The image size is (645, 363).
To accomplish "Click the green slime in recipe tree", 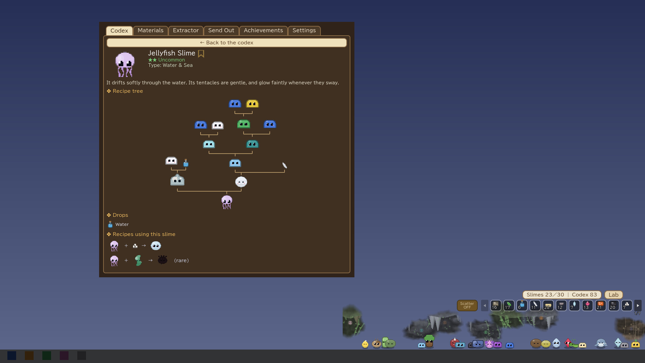I will [244, 124].
